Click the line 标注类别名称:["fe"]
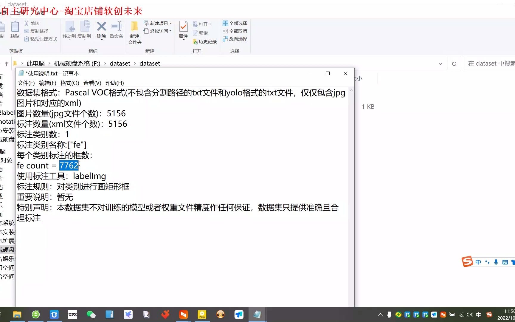 [52, 145]
